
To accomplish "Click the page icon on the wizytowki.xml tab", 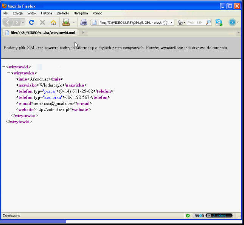I will pyautogui.click(x=7, y=33).
